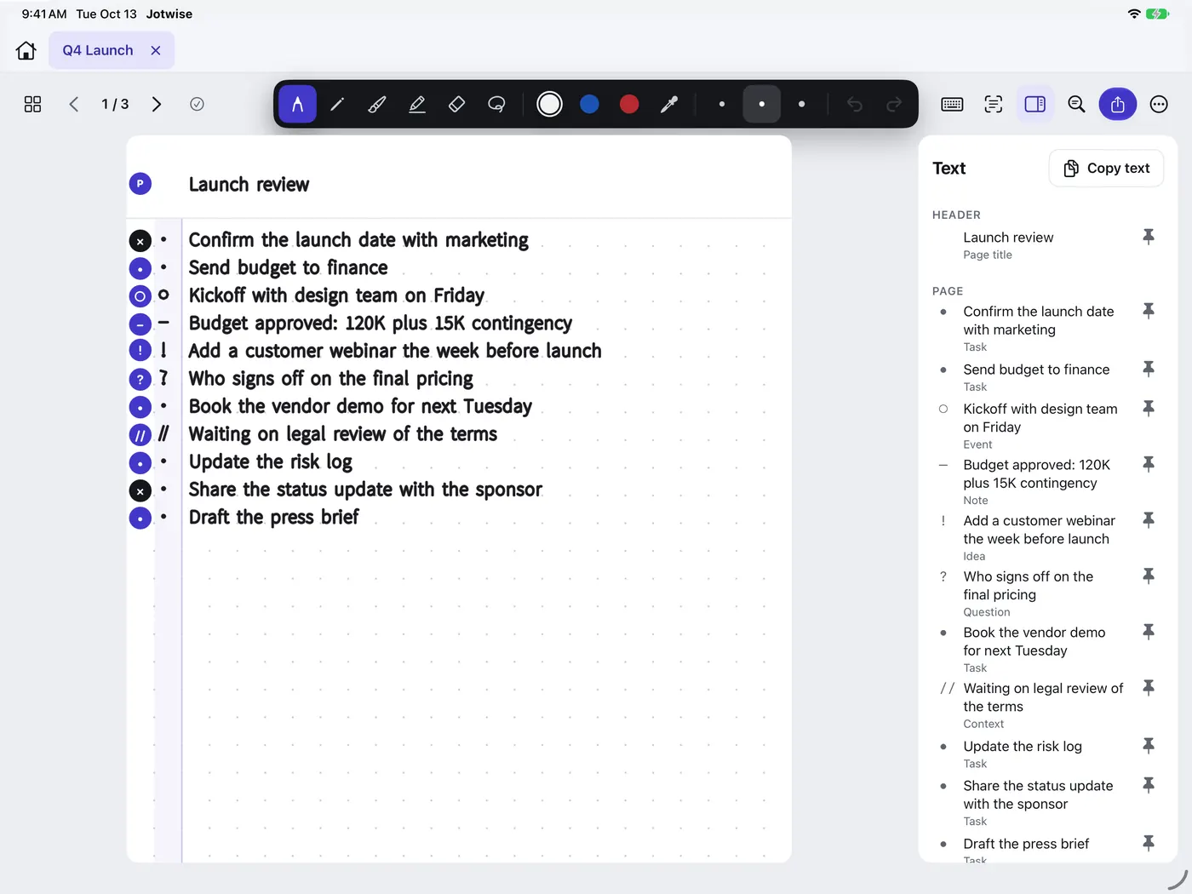1192x894 pixels.
Task: Select the brush tool
Action: (377, 104)
